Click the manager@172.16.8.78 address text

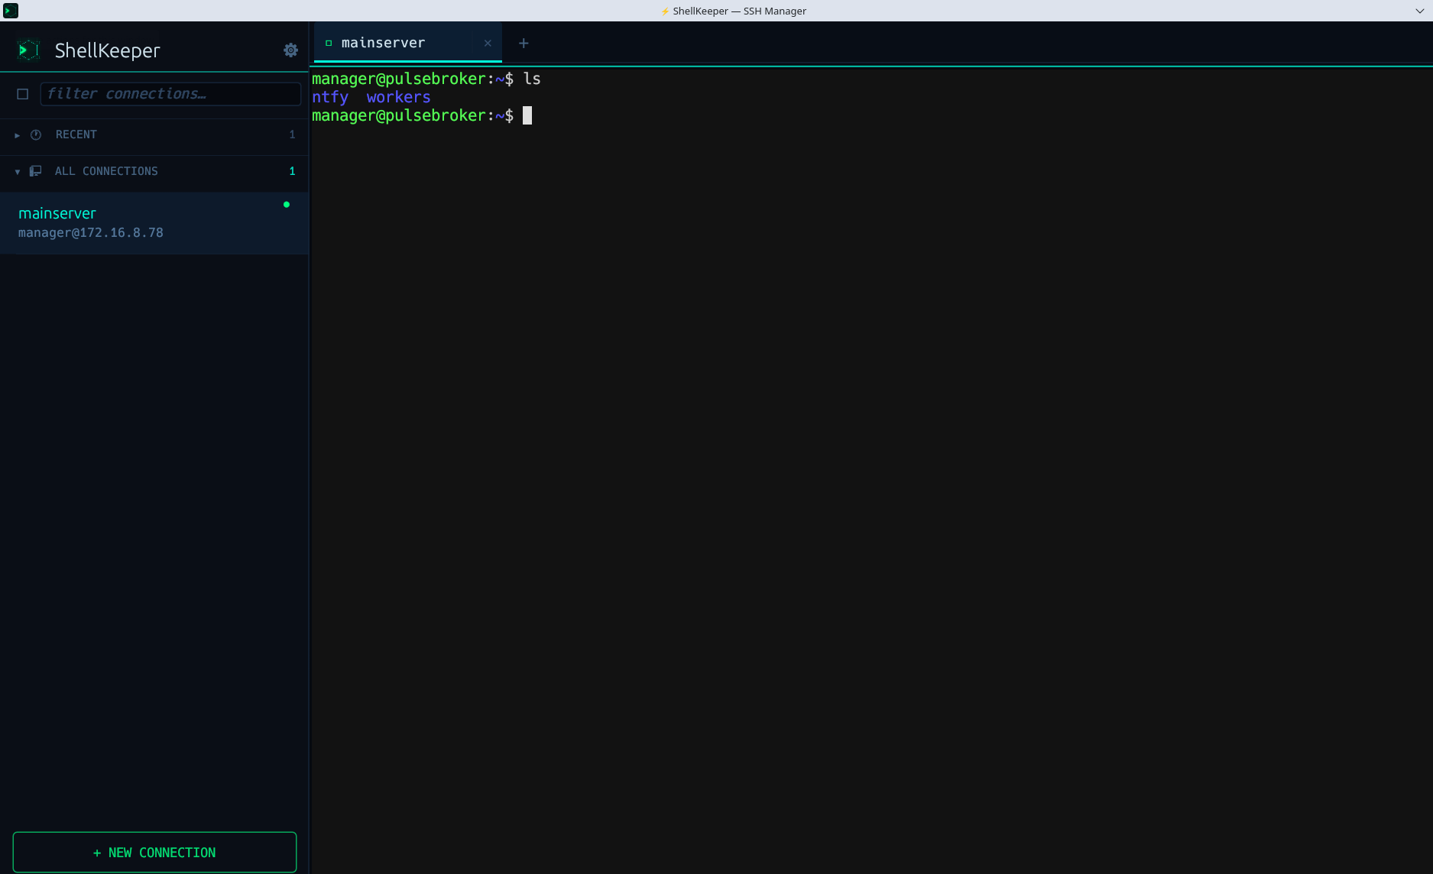point(91,232)
